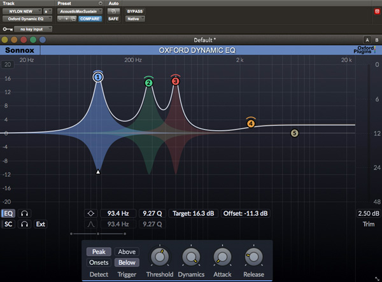Screen dimensions: 382x282
Task: Set Detect mode to Onsets
Action: click(x=99, y=262)
